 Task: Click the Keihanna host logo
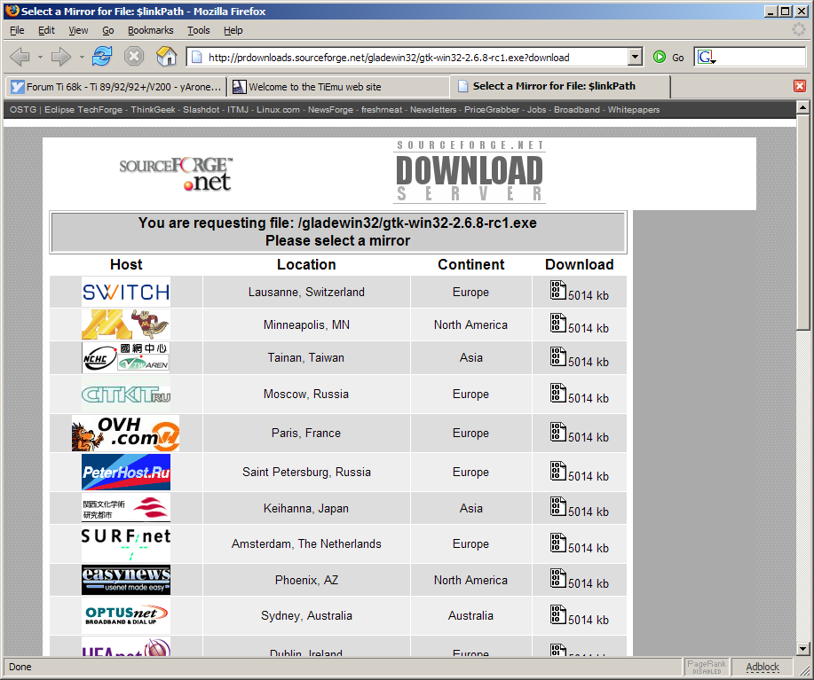point(126,508)
